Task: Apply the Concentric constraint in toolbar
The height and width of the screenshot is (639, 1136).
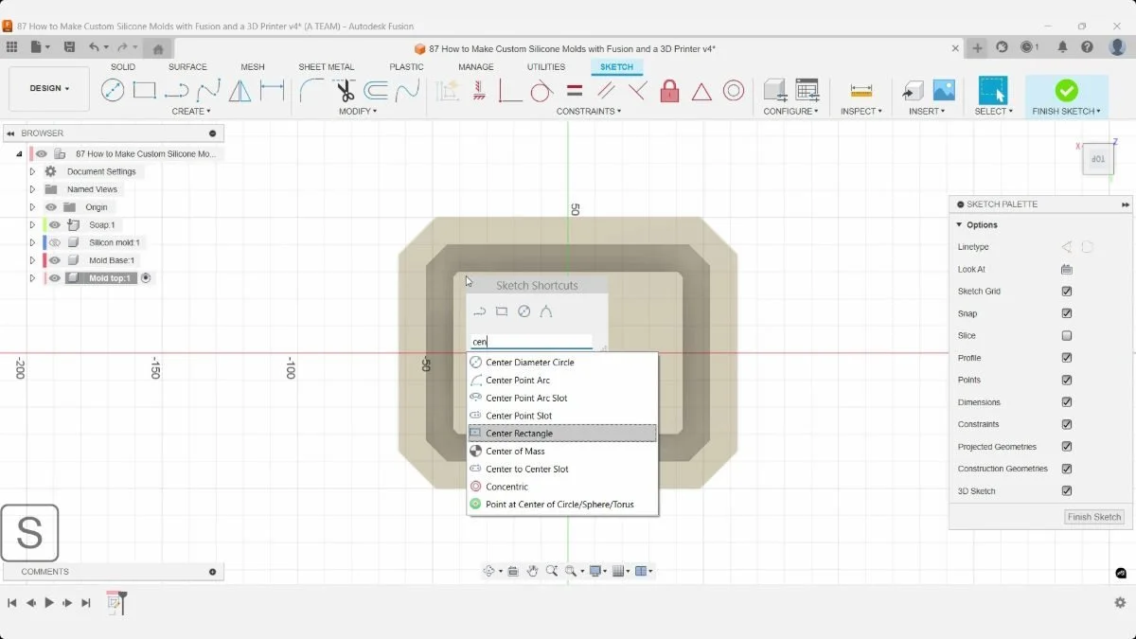Action: point(734,91)
